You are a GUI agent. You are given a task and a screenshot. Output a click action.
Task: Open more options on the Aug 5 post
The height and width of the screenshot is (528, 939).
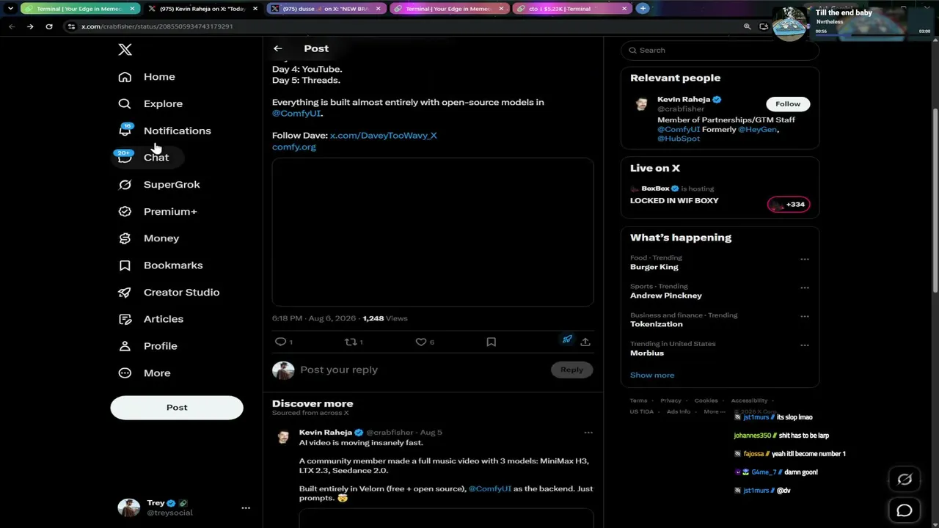click(588, 433)
